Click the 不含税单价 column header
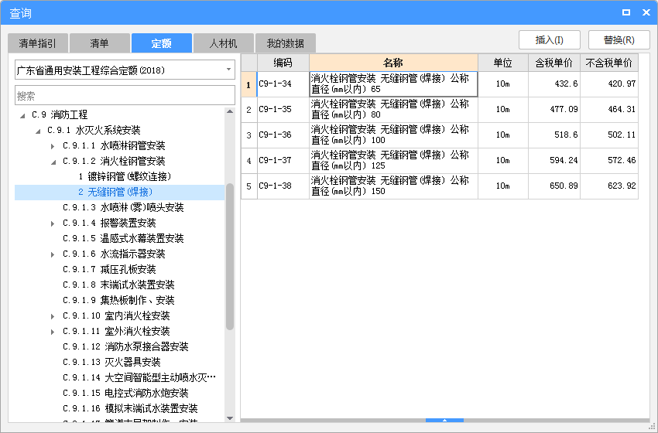The height and width of the screenshot is (433, 658). pyautogui.click(x=609, y=63)
